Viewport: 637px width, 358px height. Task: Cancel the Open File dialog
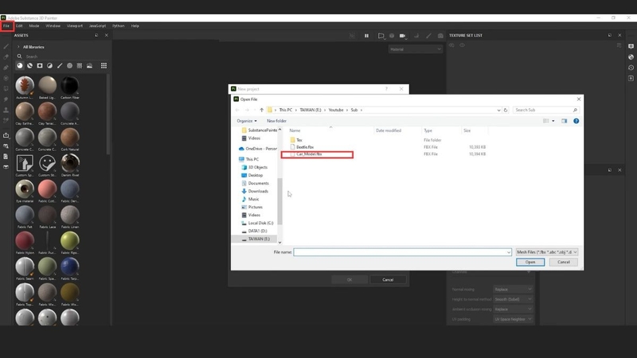point(564,263)
